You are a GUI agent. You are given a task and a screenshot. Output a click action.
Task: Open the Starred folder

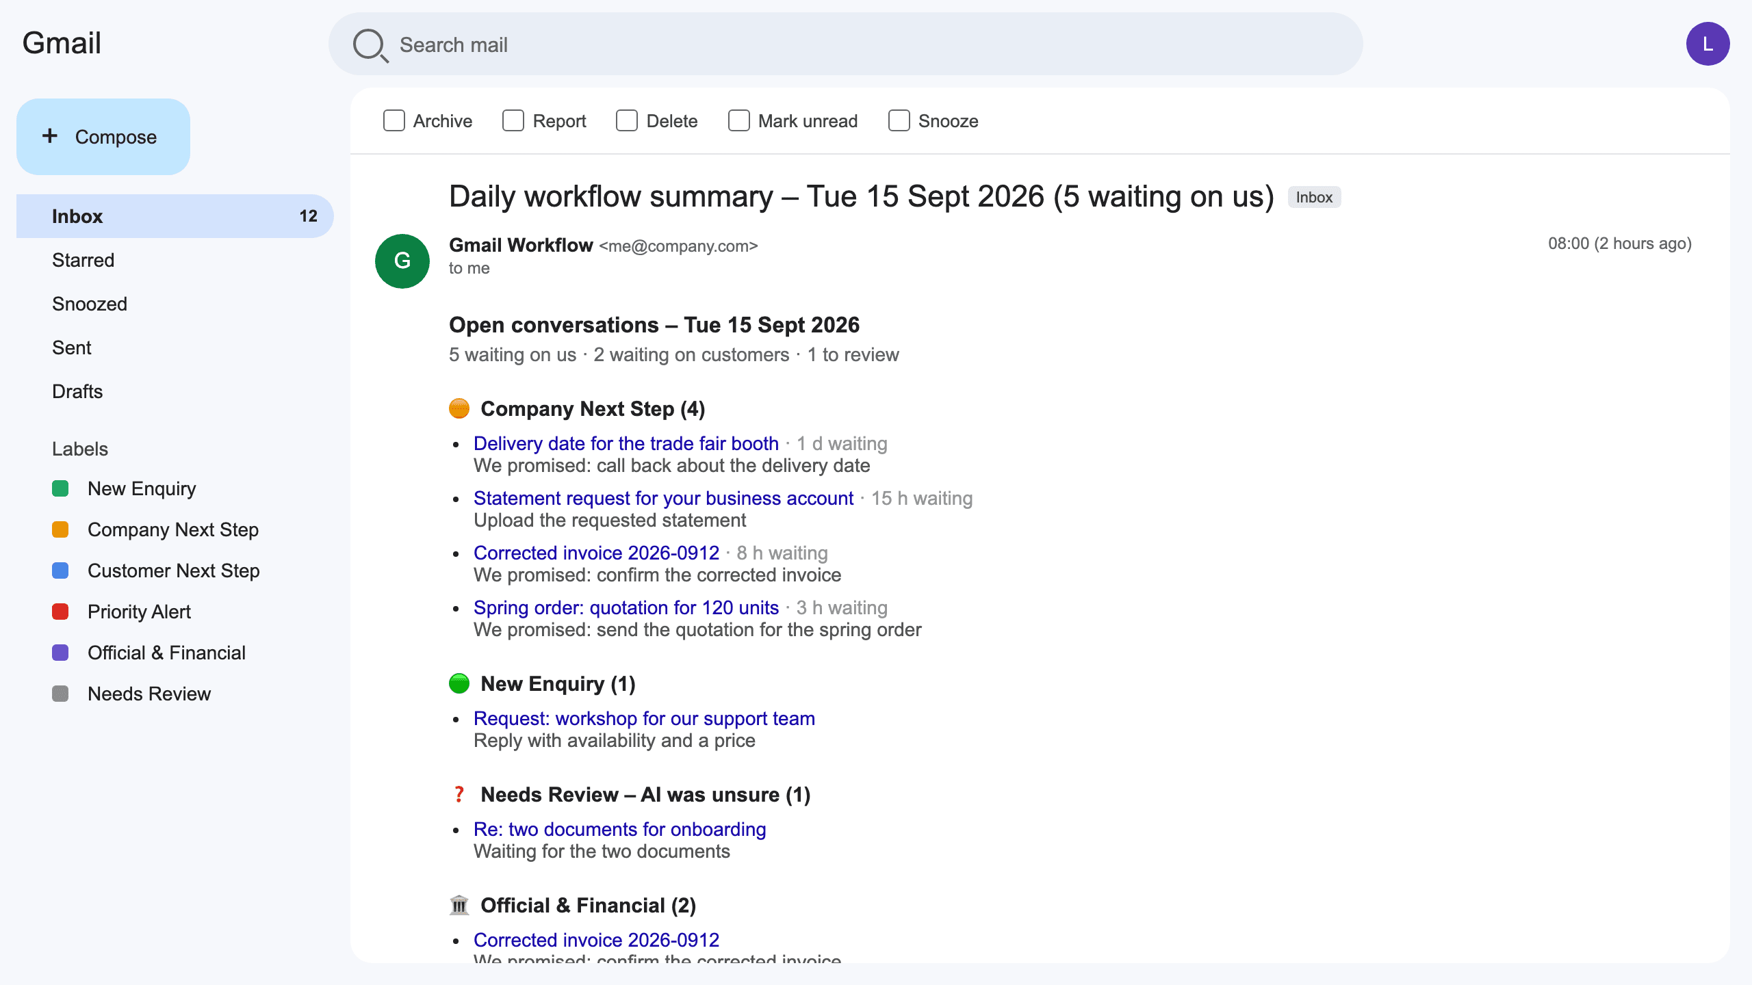[175, 260]
